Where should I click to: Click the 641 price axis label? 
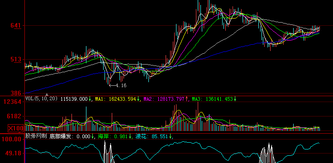pyautogui.click(x=16, y=26)
